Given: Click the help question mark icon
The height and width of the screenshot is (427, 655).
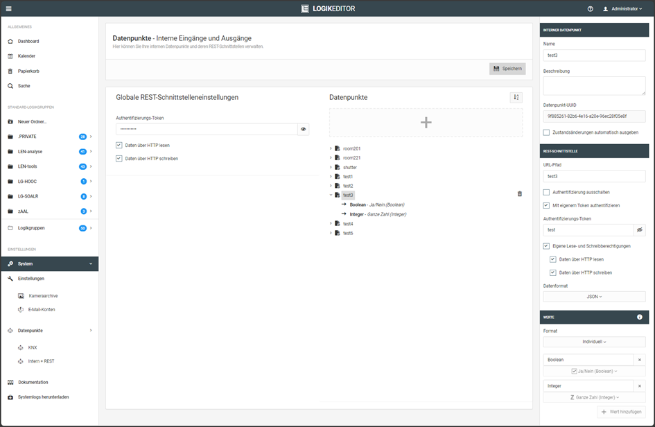Looking at the screenshot, I should point(590,9).
